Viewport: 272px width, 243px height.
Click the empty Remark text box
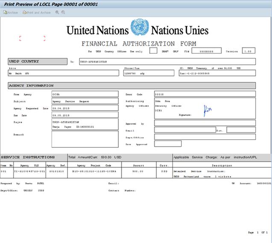85,139
